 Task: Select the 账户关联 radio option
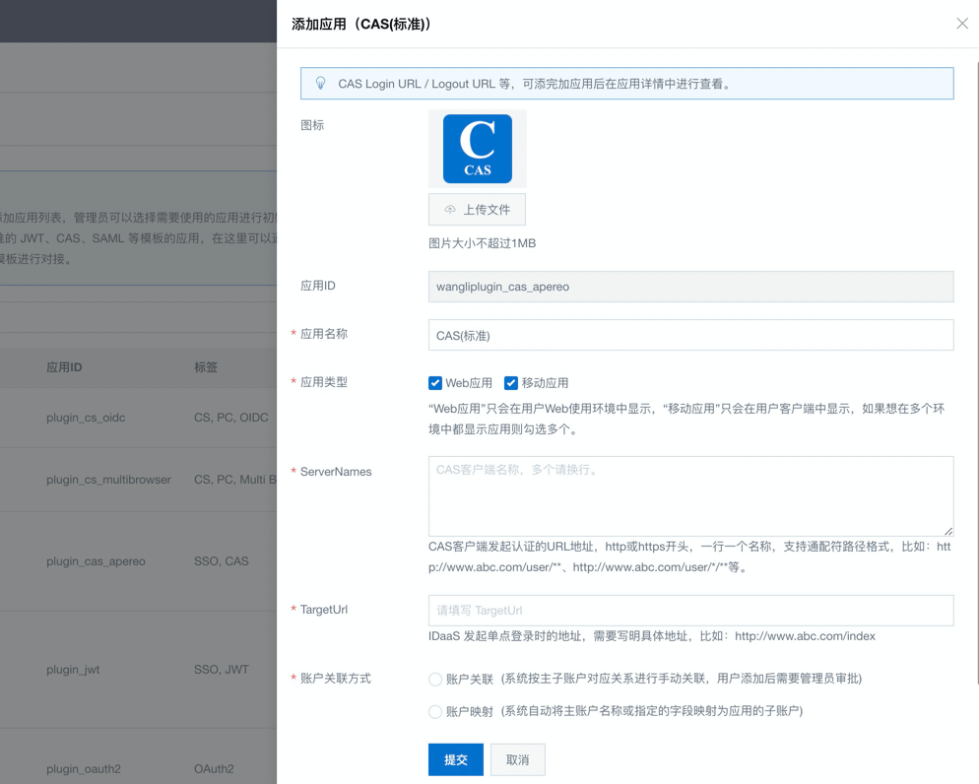(435, 680)
